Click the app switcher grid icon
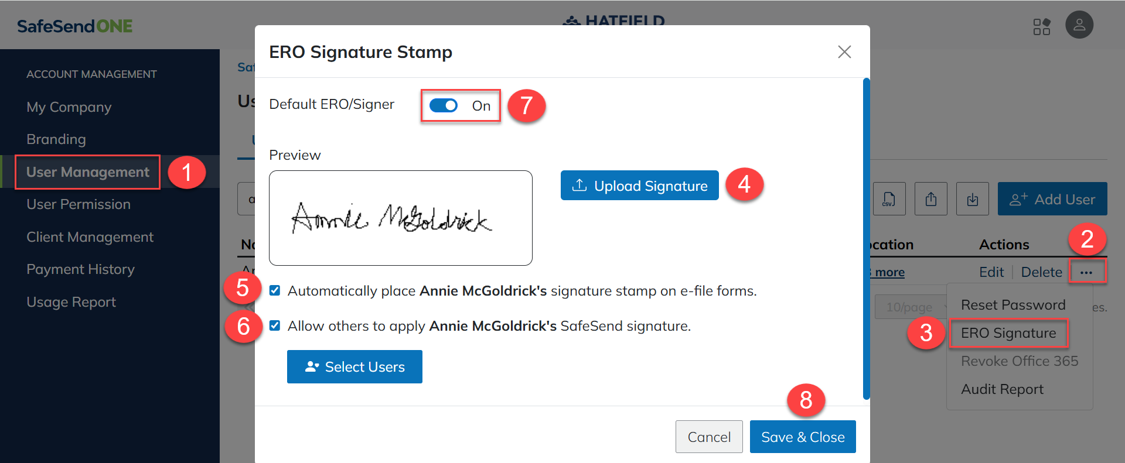Image resolution: width=1125 pixels, height=463 pixels. [1041, 26]
